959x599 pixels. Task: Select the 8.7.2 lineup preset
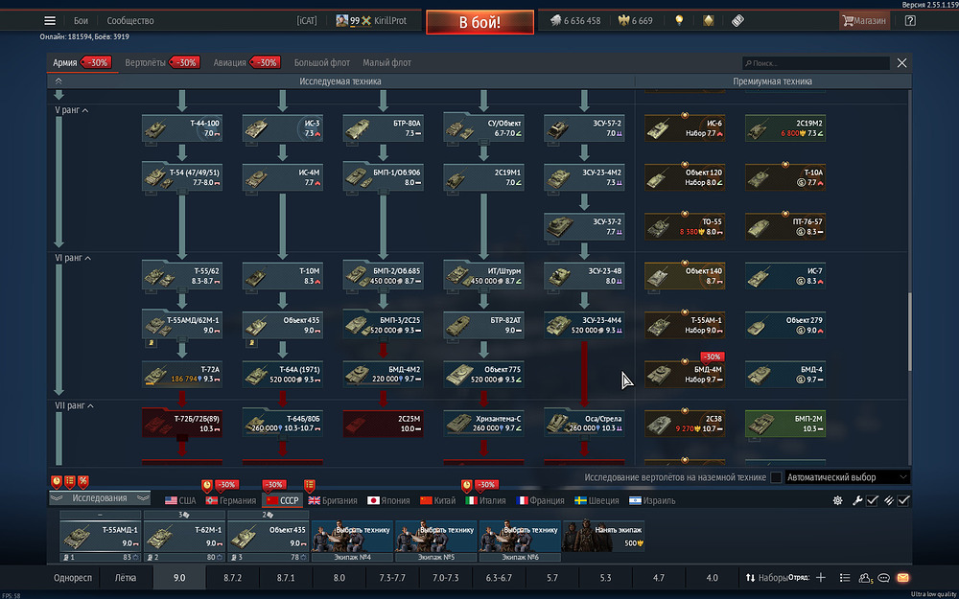pos(232,578)
